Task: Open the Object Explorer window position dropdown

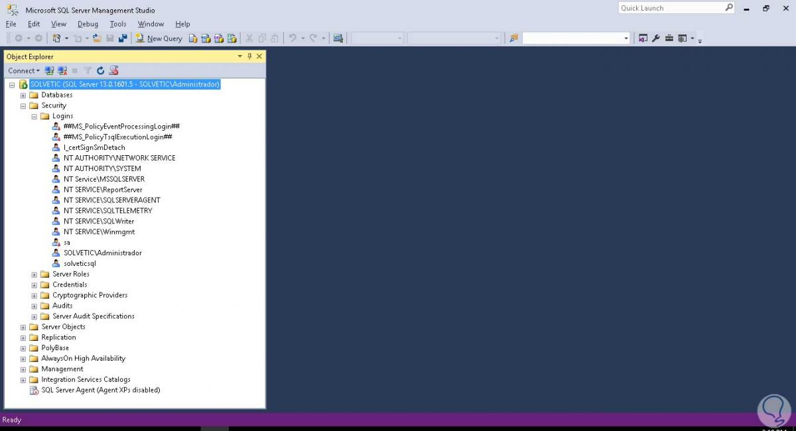Action: tap(240, 56)
